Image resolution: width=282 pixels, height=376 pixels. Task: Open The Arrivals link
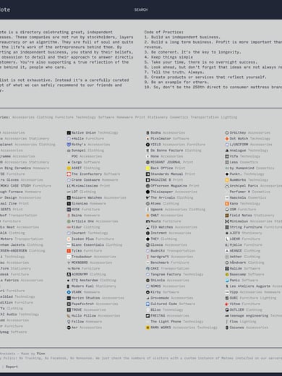point(163,197)
